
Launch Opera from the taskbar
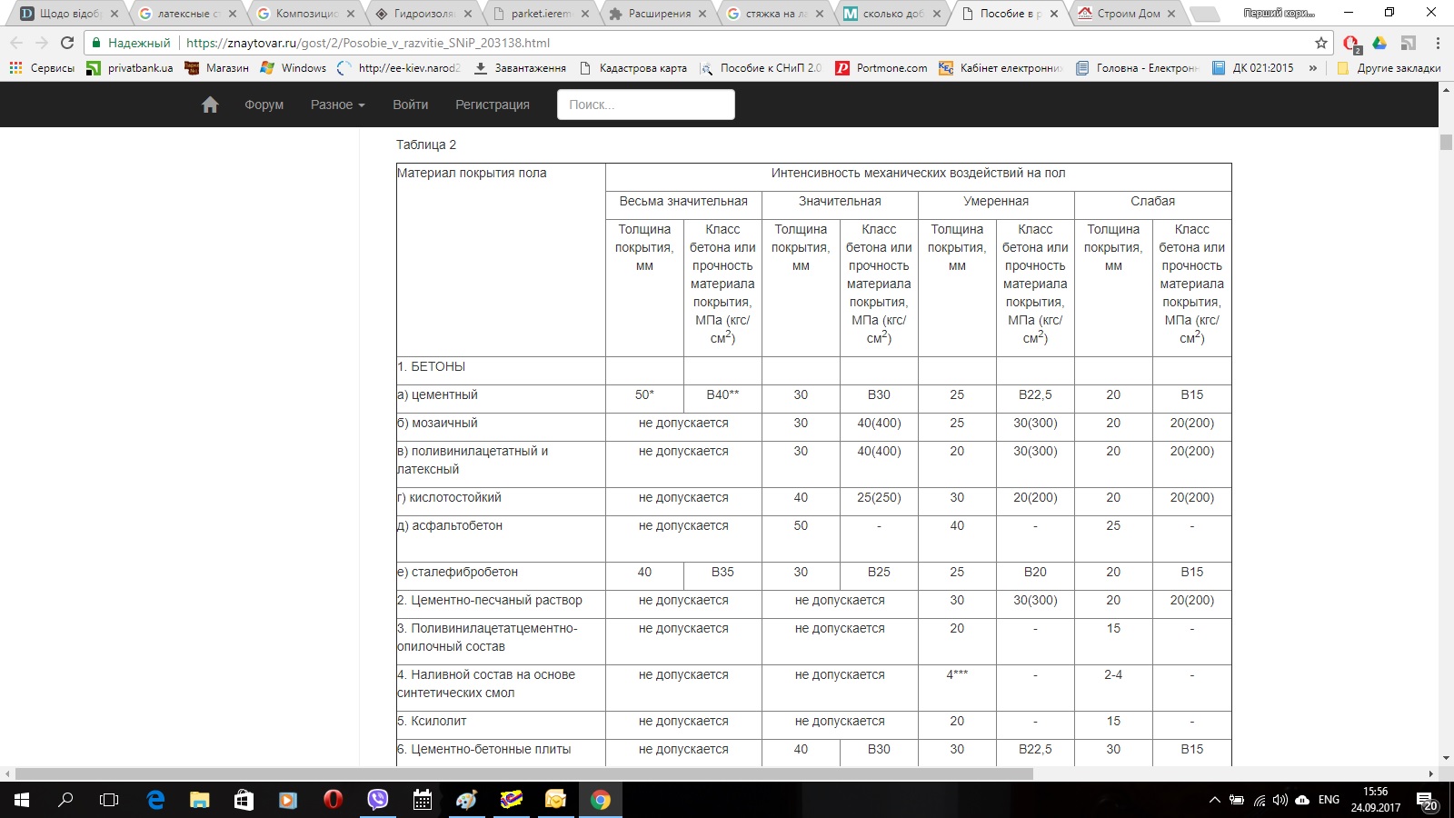pos(333,800)
